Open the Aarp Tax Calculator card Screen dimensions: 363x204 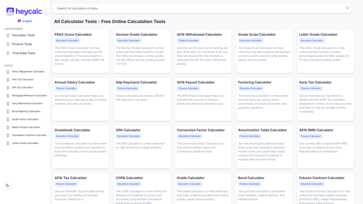point(325,99)
